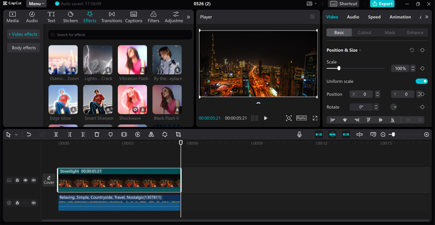
Task: Click the mirror flip icon
Action: 151,135
